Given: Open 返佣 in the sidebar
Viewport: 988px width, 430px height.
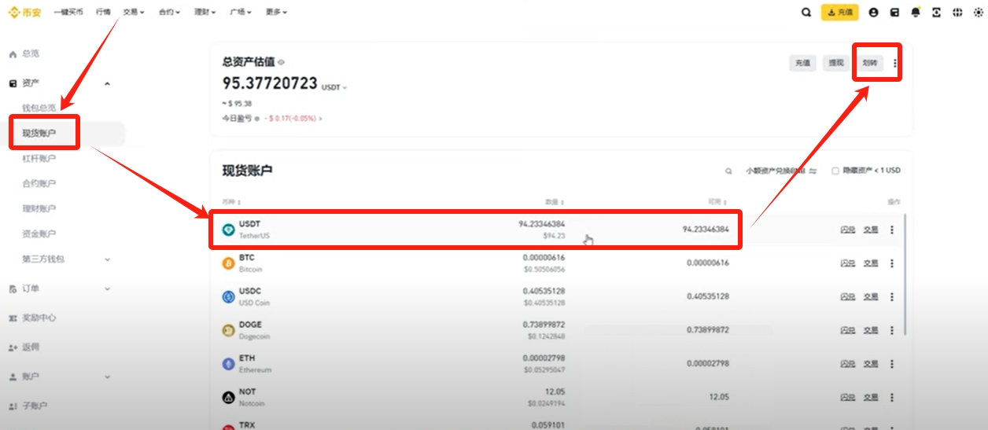Looking at the screenshot, I should coord(24,347).
